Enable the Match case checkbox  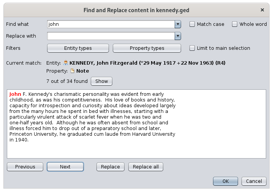192,24
